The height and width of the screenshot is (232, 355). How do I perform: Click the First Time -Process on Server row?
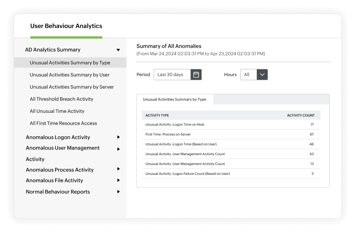(x=168, y=134)
